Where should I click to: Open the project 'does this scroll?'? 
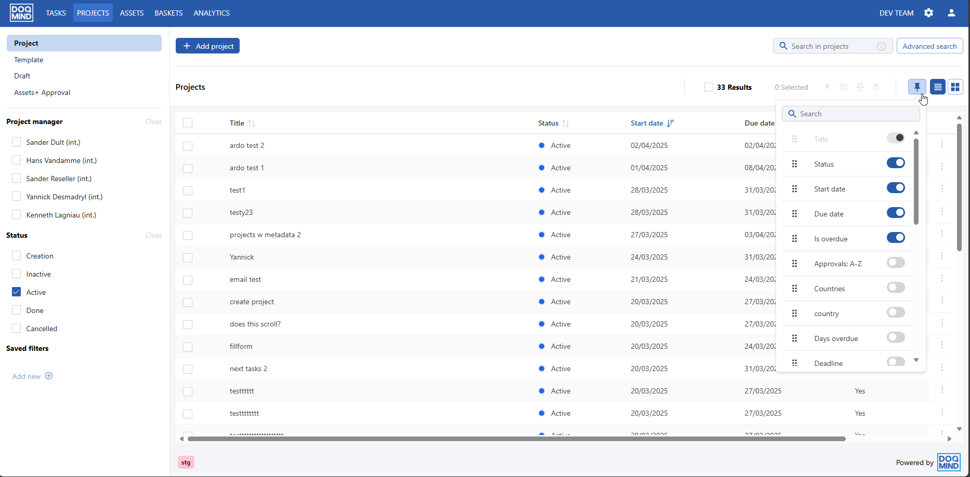(x=255, y=324)
